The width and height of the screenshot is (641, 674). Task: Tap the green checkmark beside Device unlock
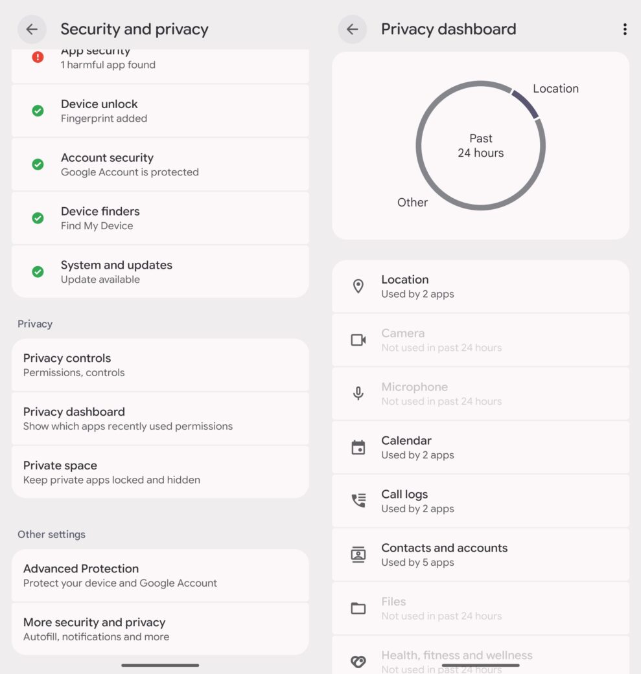click(38, 111)
